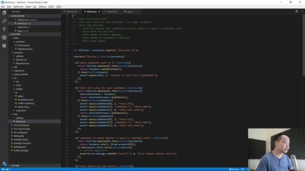Open the Go menu
Image resolution: width=305 pixels, height=171 pixels.
pyautogui.click(x=35, y=7)
